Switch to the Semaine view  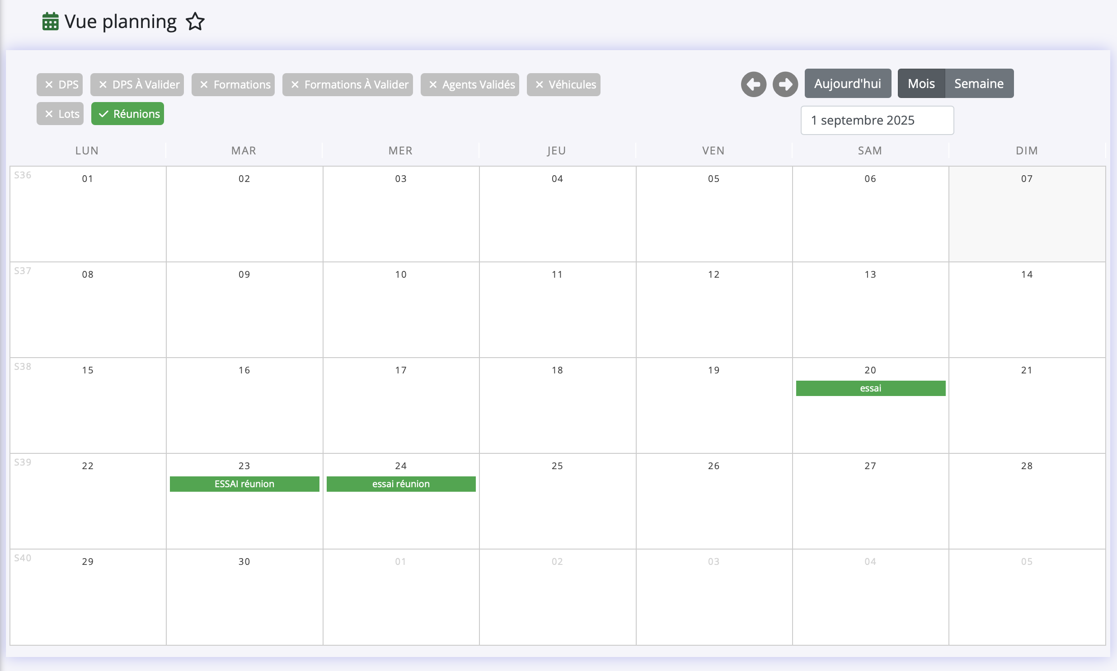click(x=979, y=84)
